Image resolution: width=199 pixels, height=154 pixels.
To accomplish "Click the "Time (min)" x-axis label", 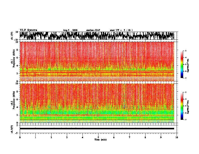I will [101, 140].
